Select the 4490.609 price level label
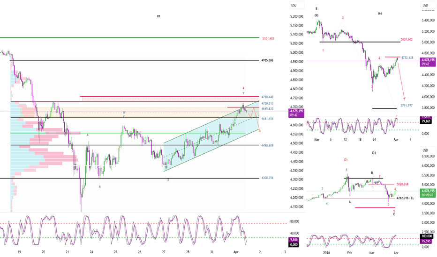 click(267, 145)
